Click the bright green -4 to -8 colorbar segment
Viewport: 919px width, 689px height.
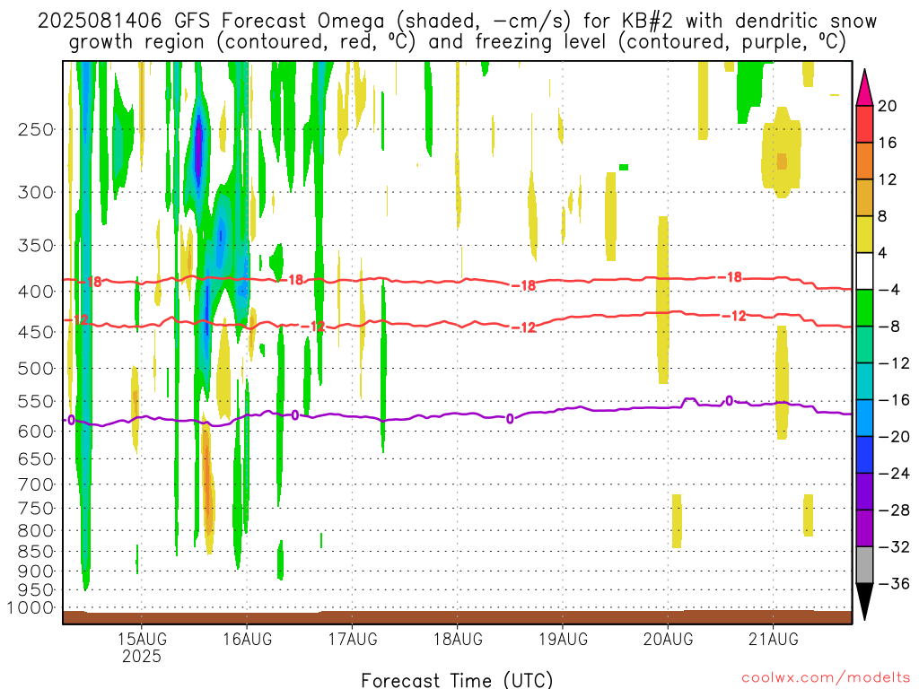[x=864, y=308]
